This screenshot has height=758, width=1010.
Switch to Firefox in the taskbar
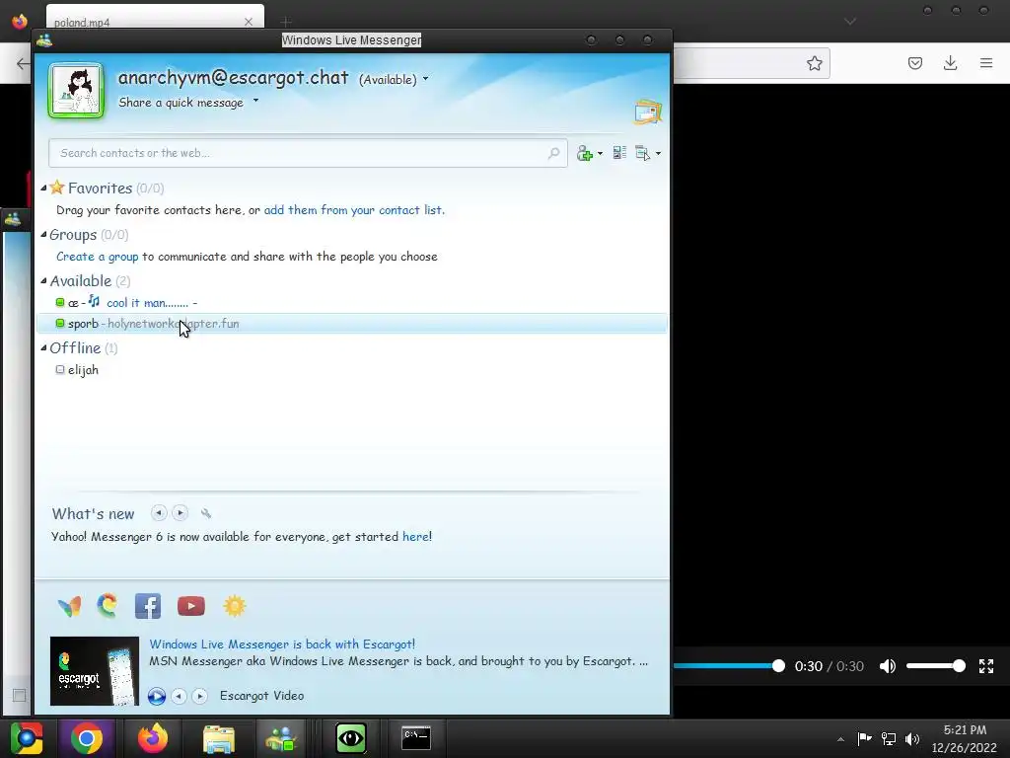point(153,738)
